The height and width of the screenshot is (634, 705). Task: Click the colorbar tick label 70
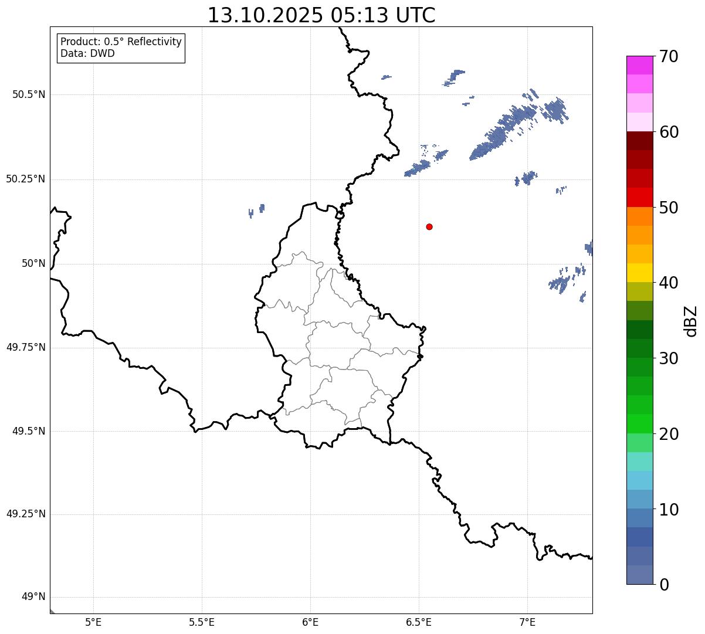(669, 56)
